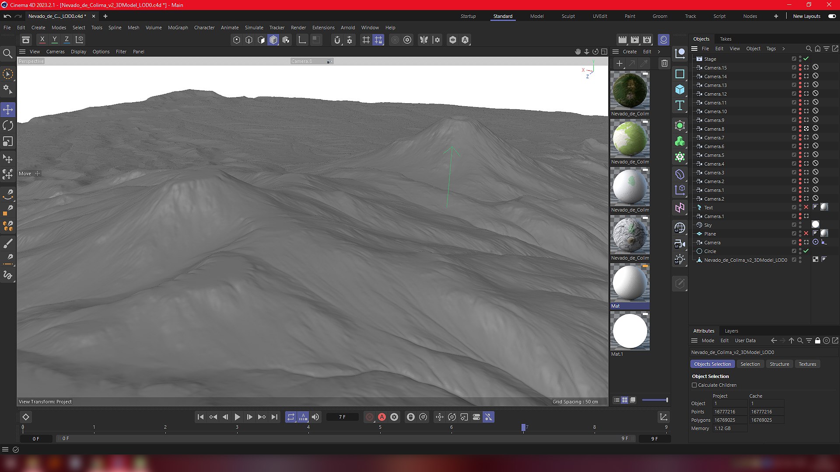The height and width of the screenshot is (472, 840).
Task: Open the Layers tab
Action: pos(731,331)
